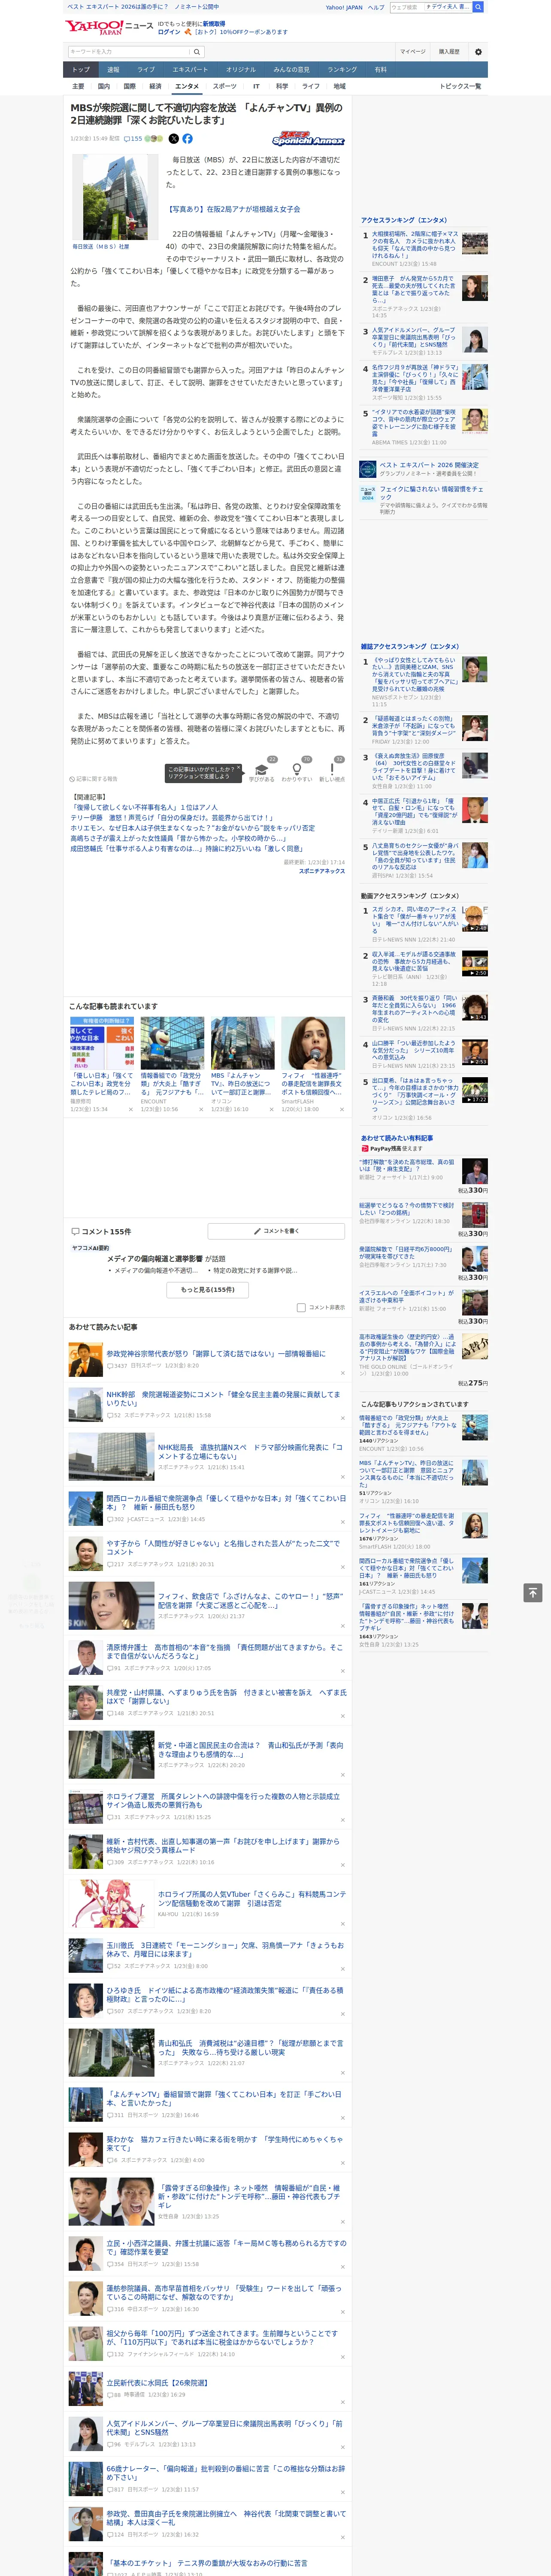Select the トップ navigation tab
The width and height of the screenshot is (551, 2576).
tap(81, 70)
